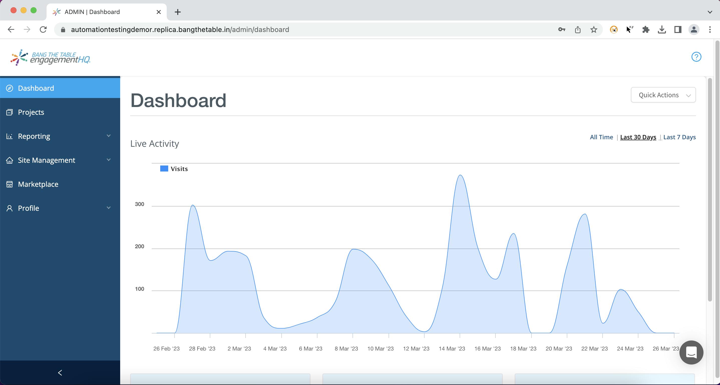Expand the Reporting menu chevron
The width and height of the screenshot is (720, 385).
109,136
